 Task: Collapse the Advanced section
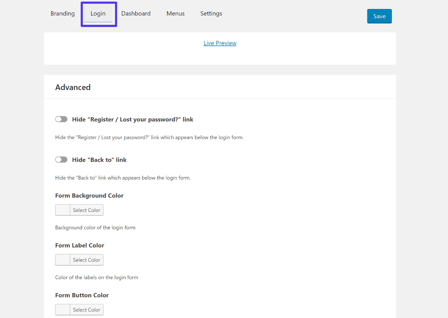pyautogui.click(x=73, y=87)
